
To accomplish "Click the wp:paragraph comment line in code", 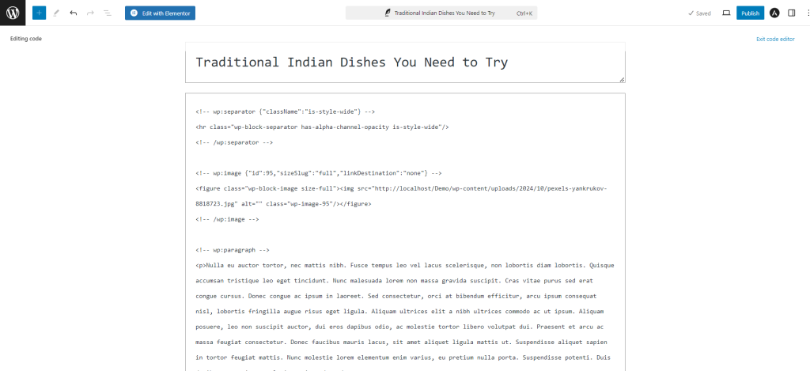I will (x=233, y=249).
